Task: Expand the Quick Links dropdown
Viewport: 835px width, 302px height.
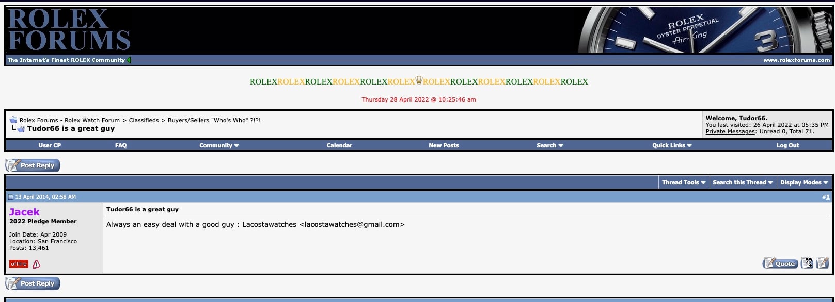Action: [671, 145]
